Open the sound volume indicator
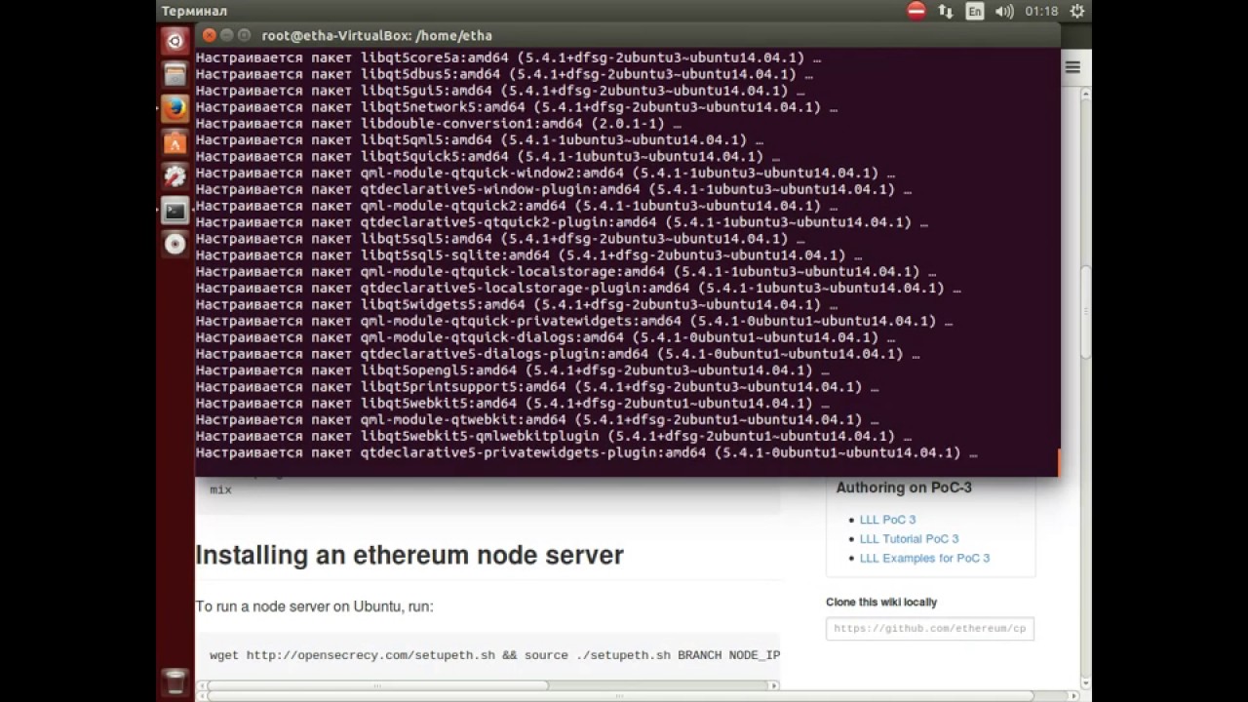Viewport: 1248px width, 702px height. [x=1004, y=11]
